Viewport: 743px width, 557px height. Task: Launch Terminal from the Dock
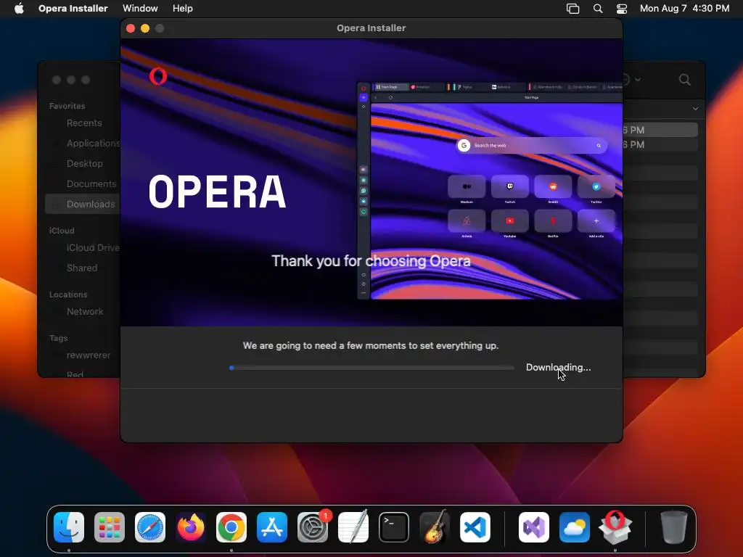click(x=394, y=527)
